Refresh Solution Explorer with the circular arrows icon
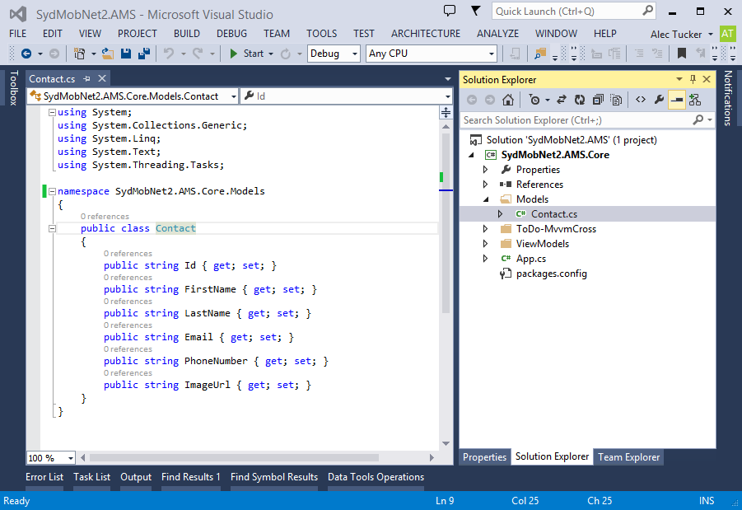 click(x=579, y=100)
